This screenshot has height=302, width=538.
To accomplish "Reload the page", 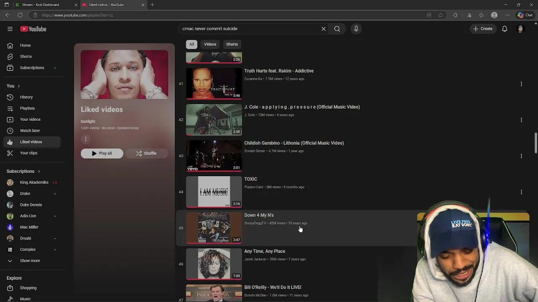I will [20, 15].
